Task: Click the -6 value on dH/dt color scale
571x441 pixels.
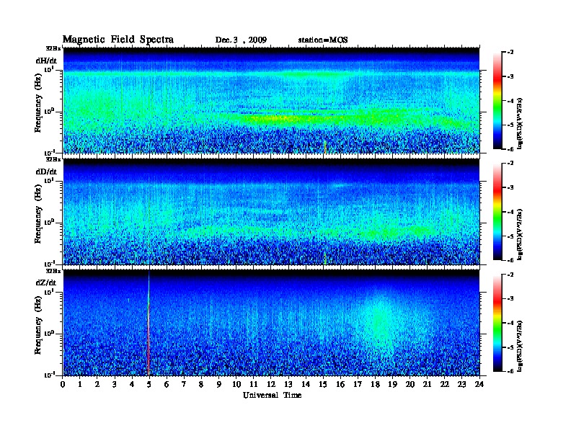Action: 510,149
